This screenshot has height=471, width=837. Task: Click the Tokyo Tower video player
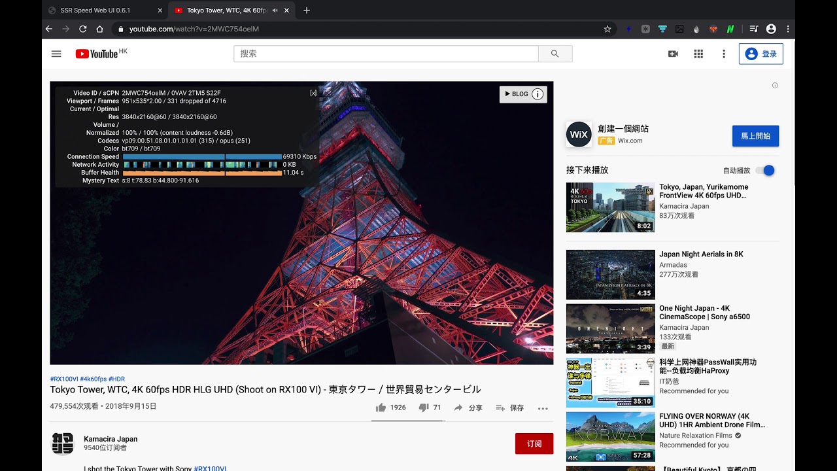[301, 223]
